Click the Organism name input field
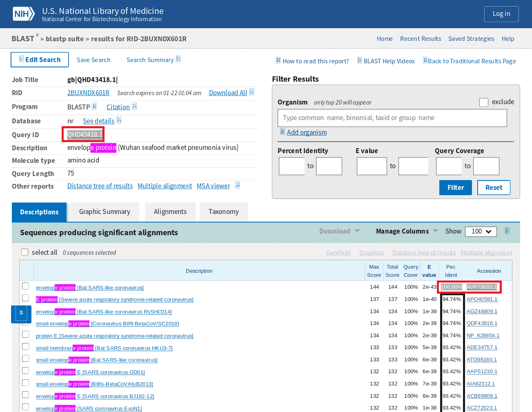The width and height of the screenshot is (532, 412). (392, 118)
